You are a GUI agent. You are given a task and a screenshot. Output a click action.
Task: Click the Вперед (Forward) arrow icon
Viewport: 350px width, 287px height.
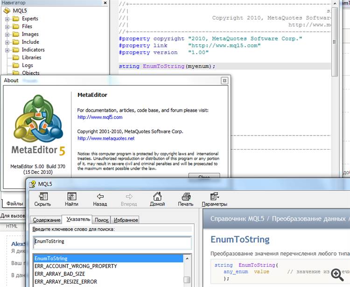tap(129, 196)
